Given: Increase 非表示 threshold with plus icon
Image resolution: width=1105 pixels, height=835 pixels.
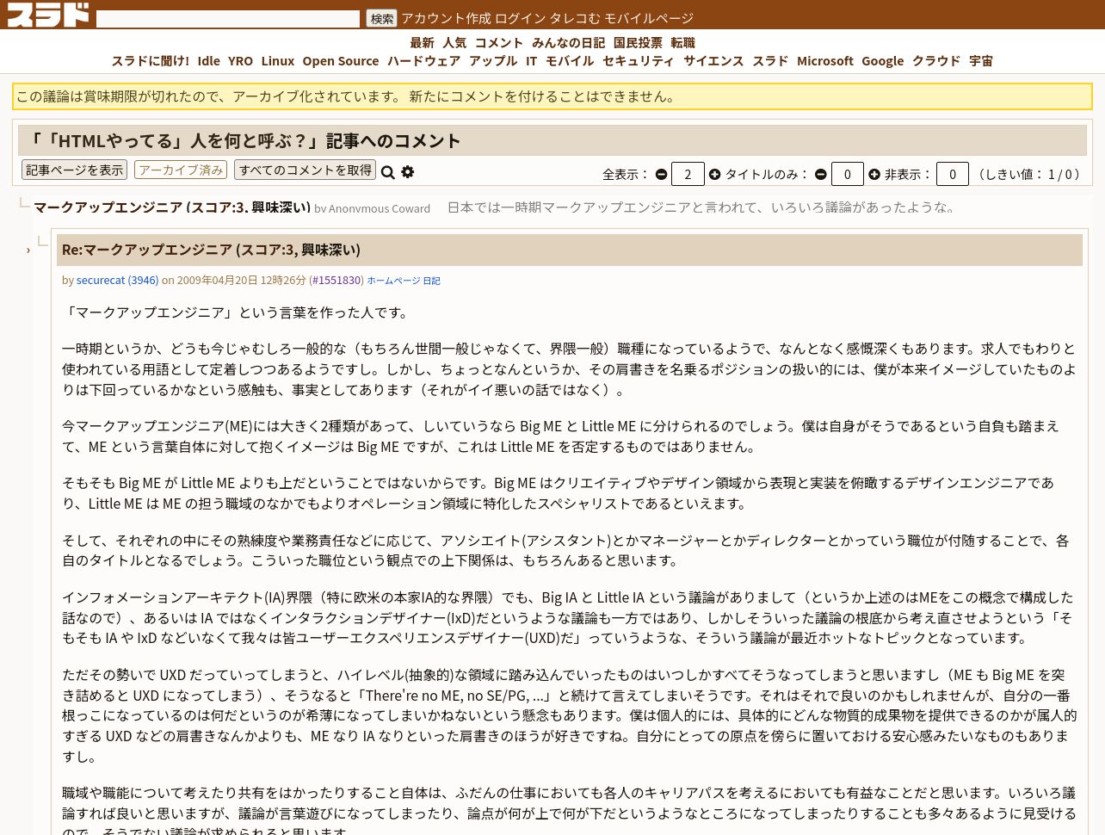Looking at the screenshot, I should [874, 174].
